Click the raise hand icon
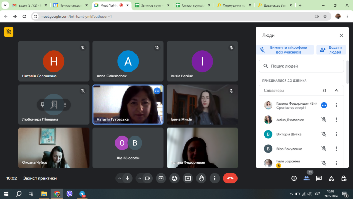The image size is (353, 199). (201, 178)
